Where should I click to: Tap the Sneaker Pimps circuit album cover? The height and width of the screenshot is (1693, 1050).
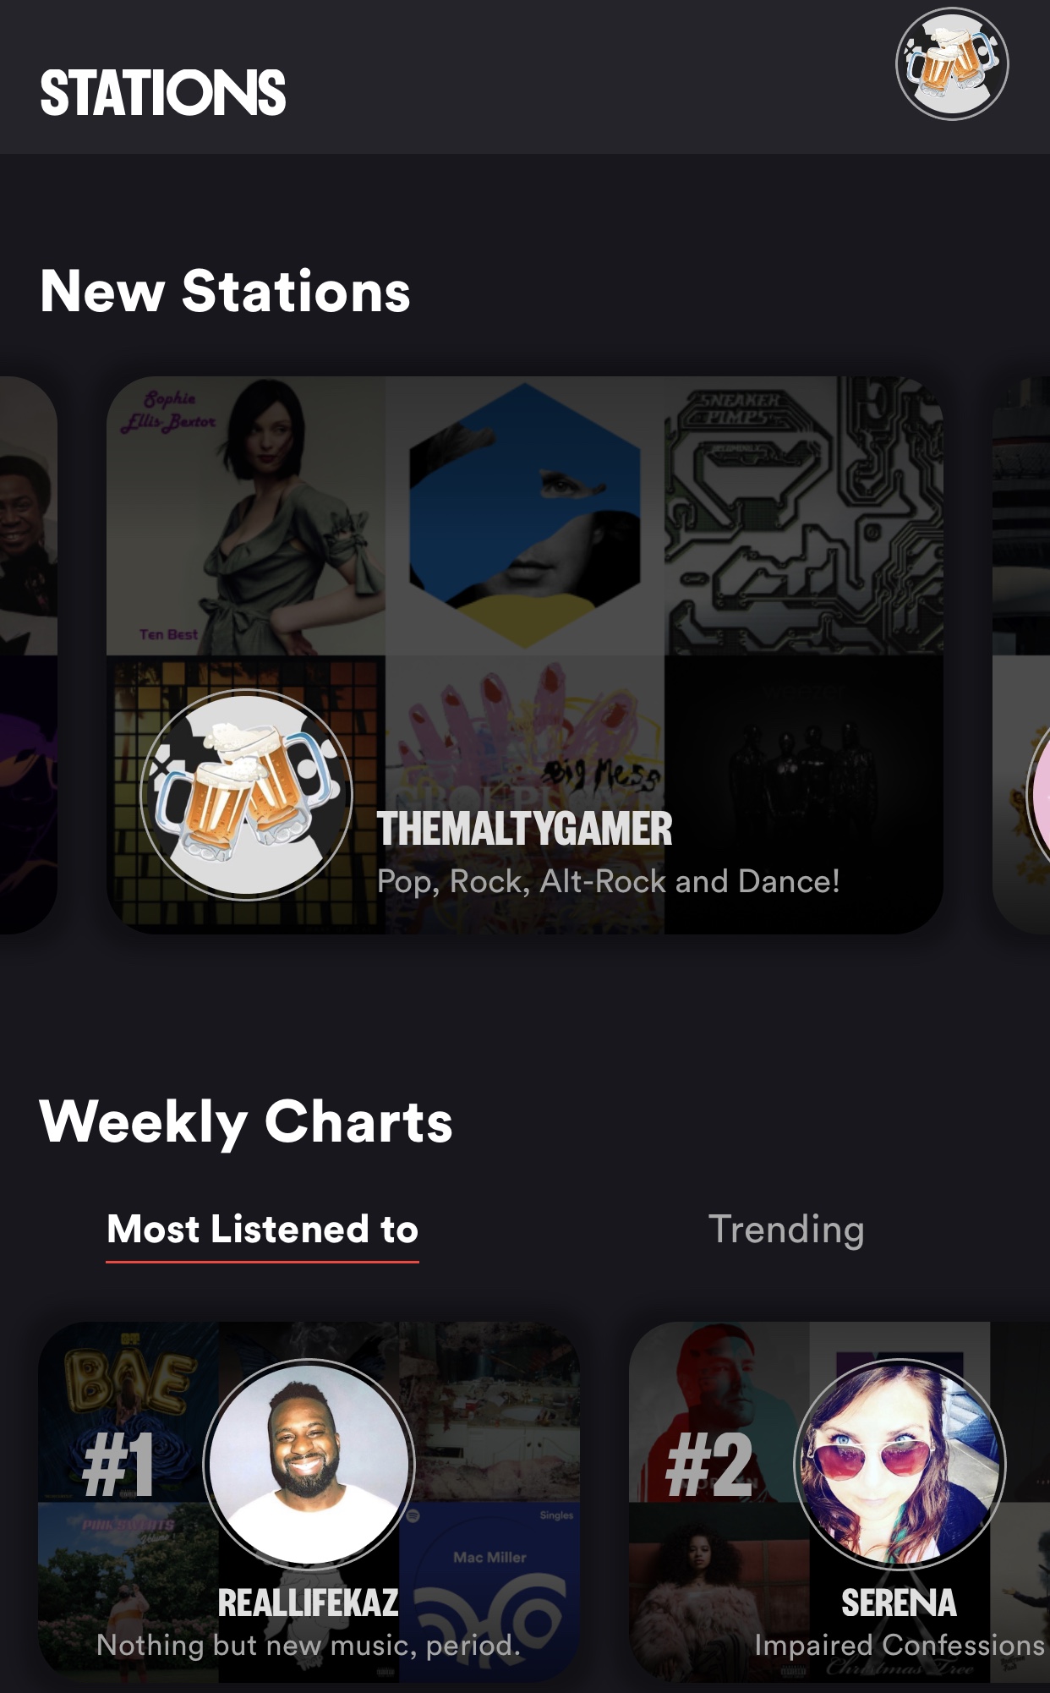[804, 516]
